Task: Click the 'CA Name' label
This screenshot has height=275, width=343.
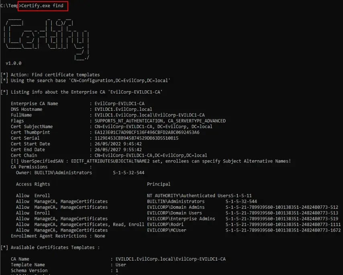Action: point(20,259)
